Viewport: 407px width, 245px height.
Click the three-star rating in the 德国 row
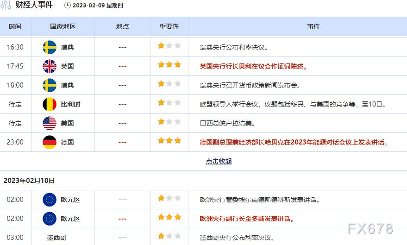point(169,141)
